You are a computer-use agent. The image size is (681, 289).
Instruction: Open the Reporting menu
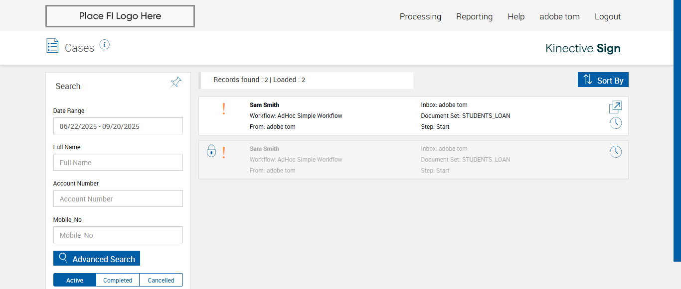click(x=474, y=16)
